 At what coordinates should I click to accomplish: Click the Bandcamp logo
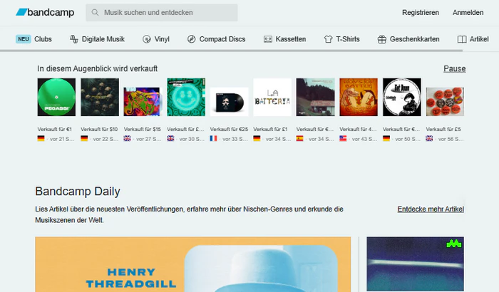coord(44,12)
